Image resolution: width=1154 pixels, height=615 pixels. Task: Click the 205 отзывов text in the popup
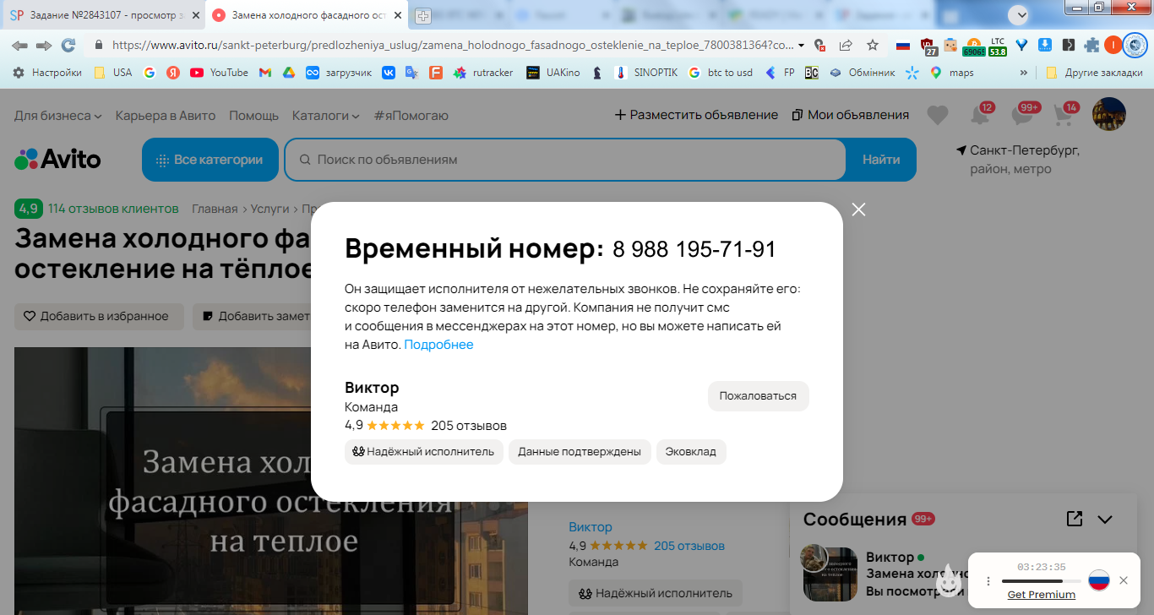pyautogui.click(x=469, y=426)
